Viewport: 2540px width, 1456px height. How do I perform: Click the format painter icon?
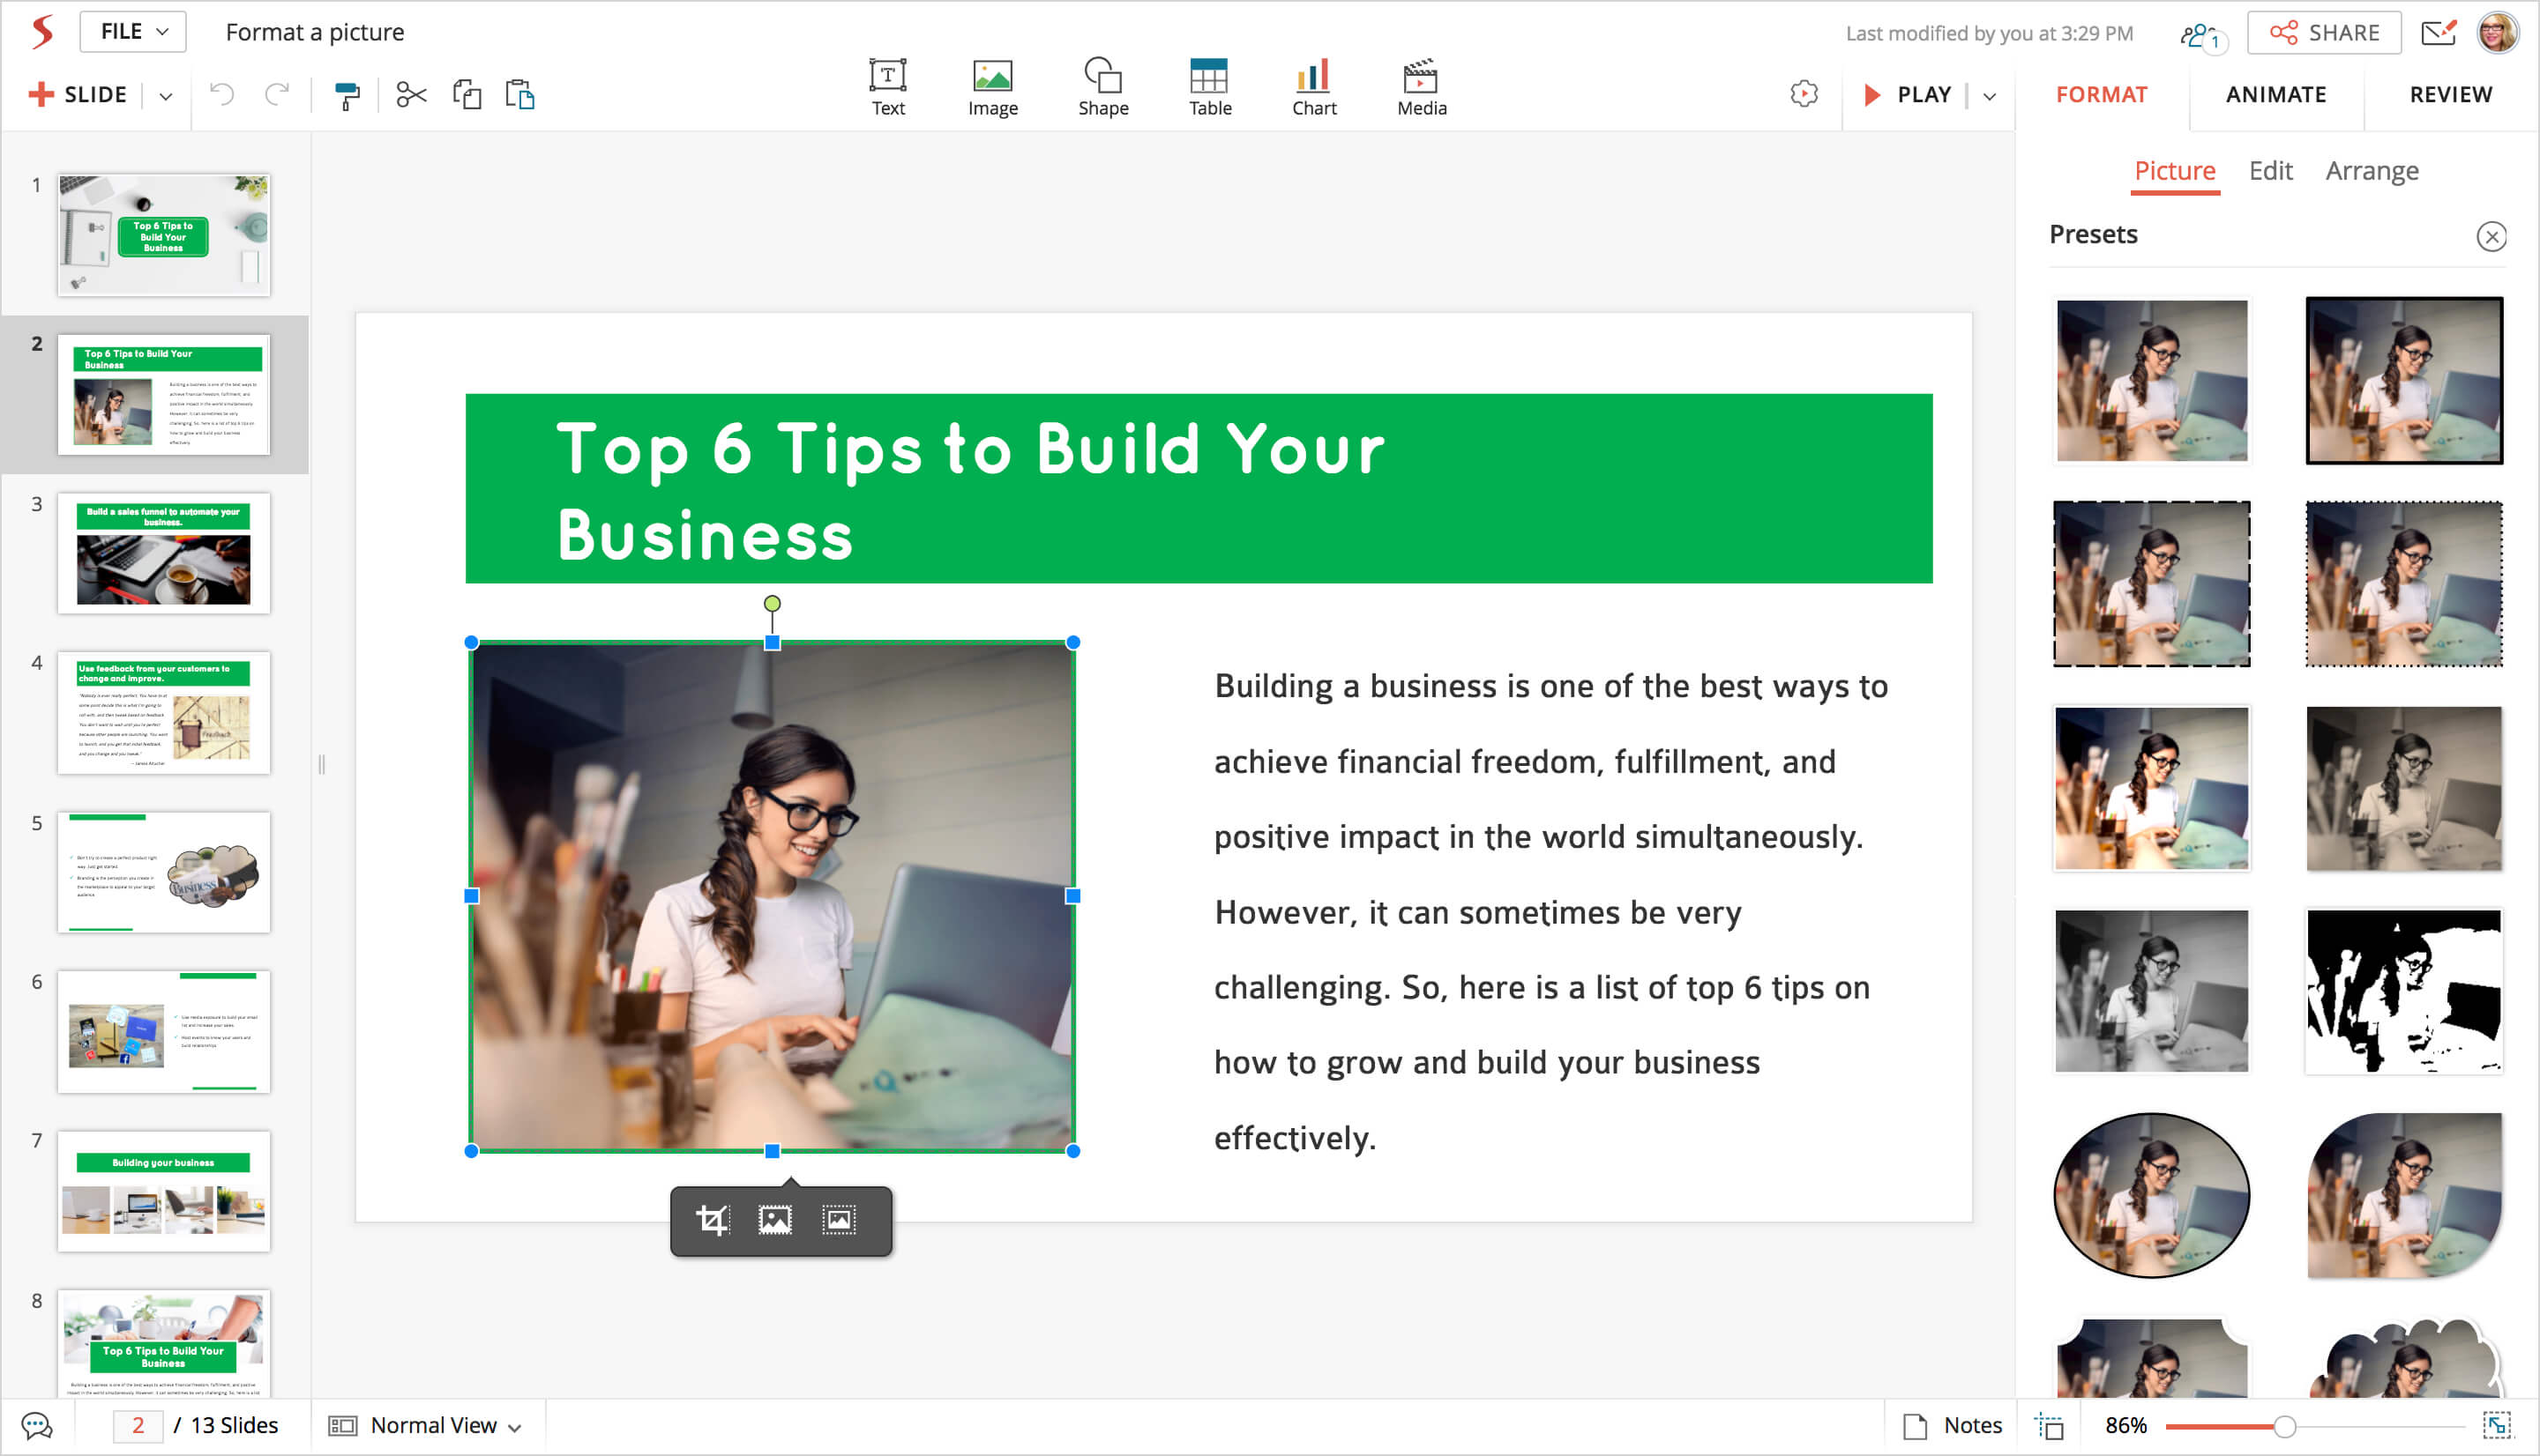(346, 95)
